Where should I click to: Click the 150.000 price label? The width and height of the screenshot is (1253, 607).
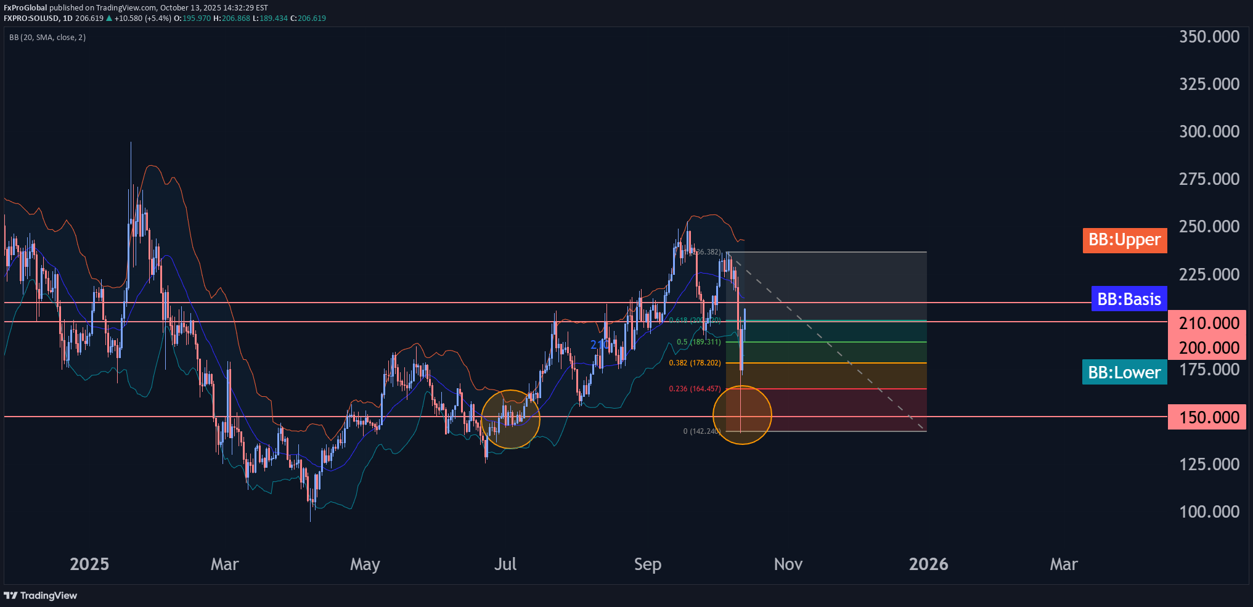click(1208, 417)
